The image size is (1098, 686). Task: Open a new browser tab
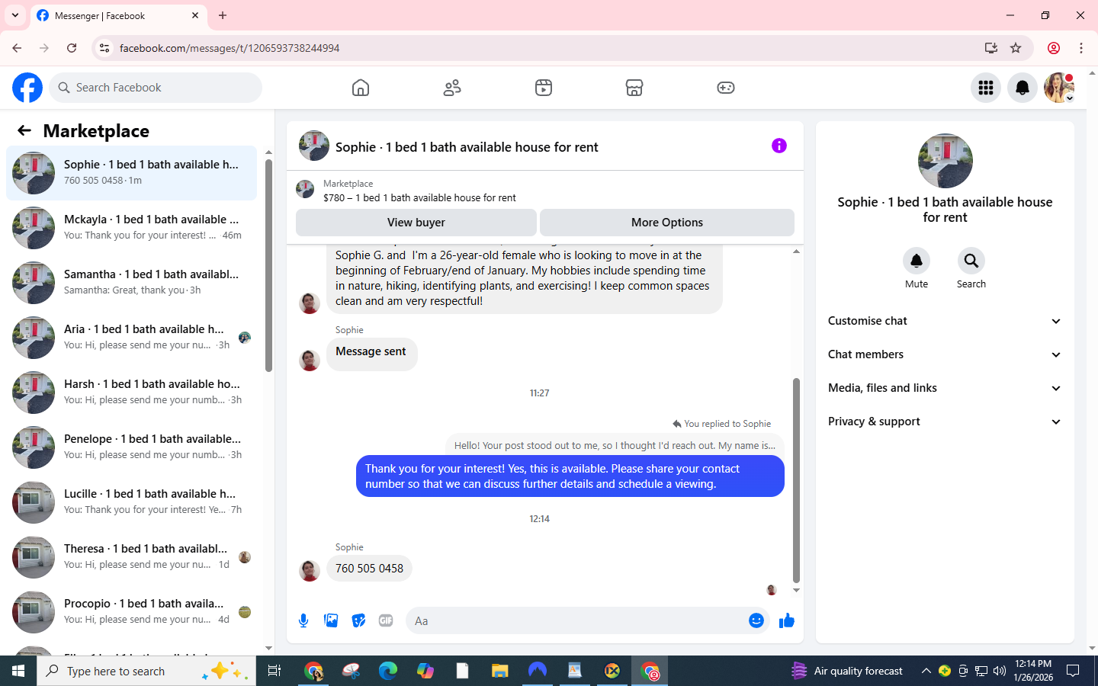(223, 15)
